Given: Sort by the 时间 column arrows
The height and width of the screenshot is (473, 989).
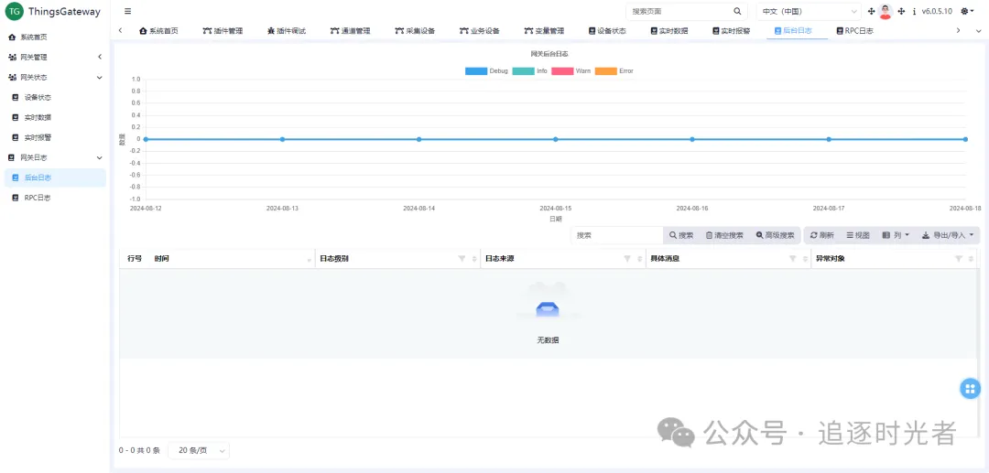Looking at the screenshot, I should click(x=310, y=260).
